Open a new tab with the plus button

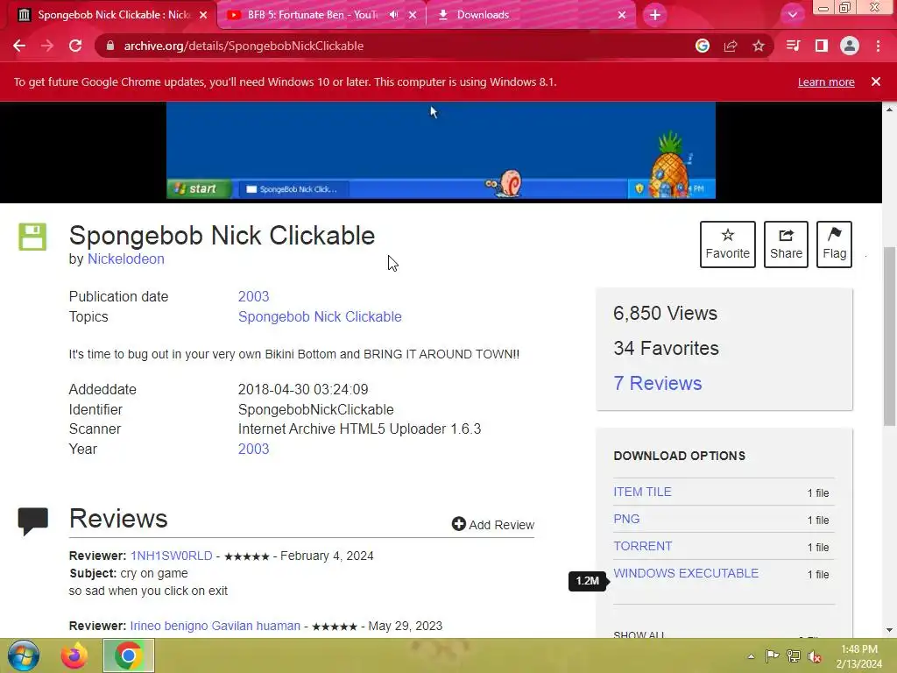point(655,15)
